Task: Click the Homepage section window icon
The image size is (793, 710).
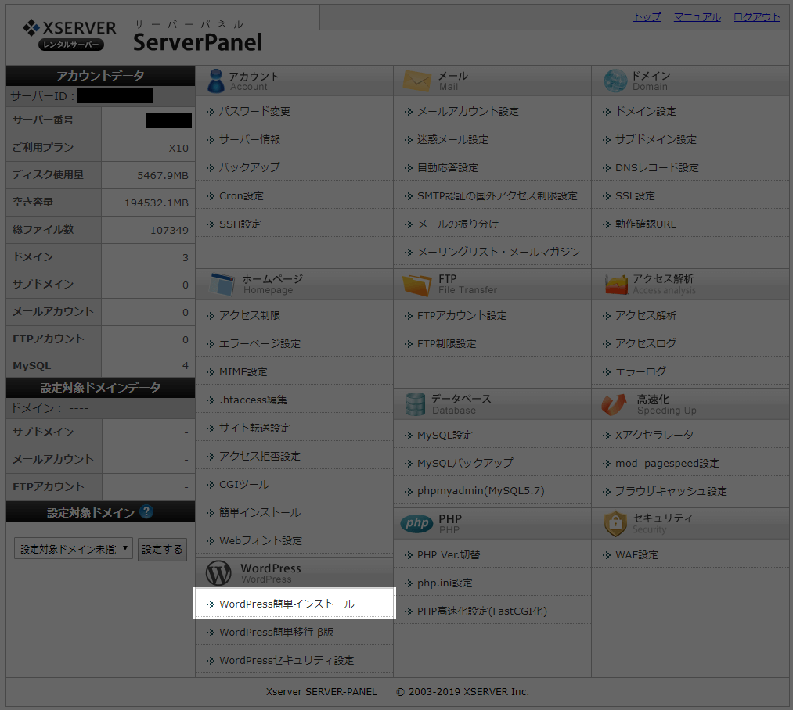Action: [x=222, y=284]
